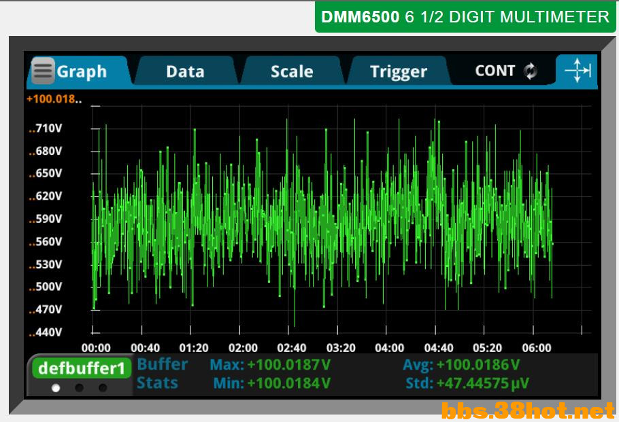The image size is (619, 422).
Task: Switch to the Data tab
Action: [185, 71]
